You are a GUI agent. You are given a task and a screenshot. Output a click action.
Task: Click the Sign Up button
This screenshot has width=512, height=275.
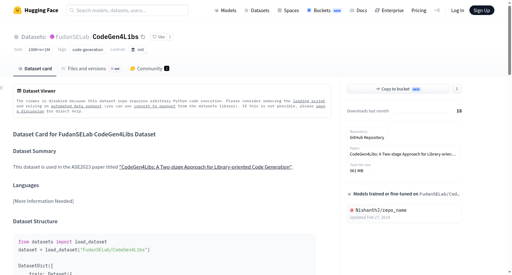coord(482,10)
